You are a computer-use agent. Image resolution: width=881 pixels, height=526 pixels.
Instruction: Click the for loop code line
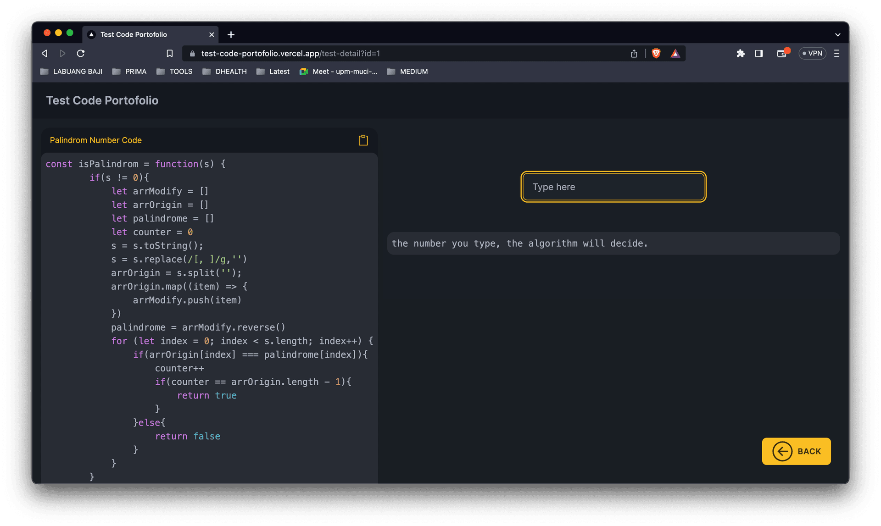(242, 341)
